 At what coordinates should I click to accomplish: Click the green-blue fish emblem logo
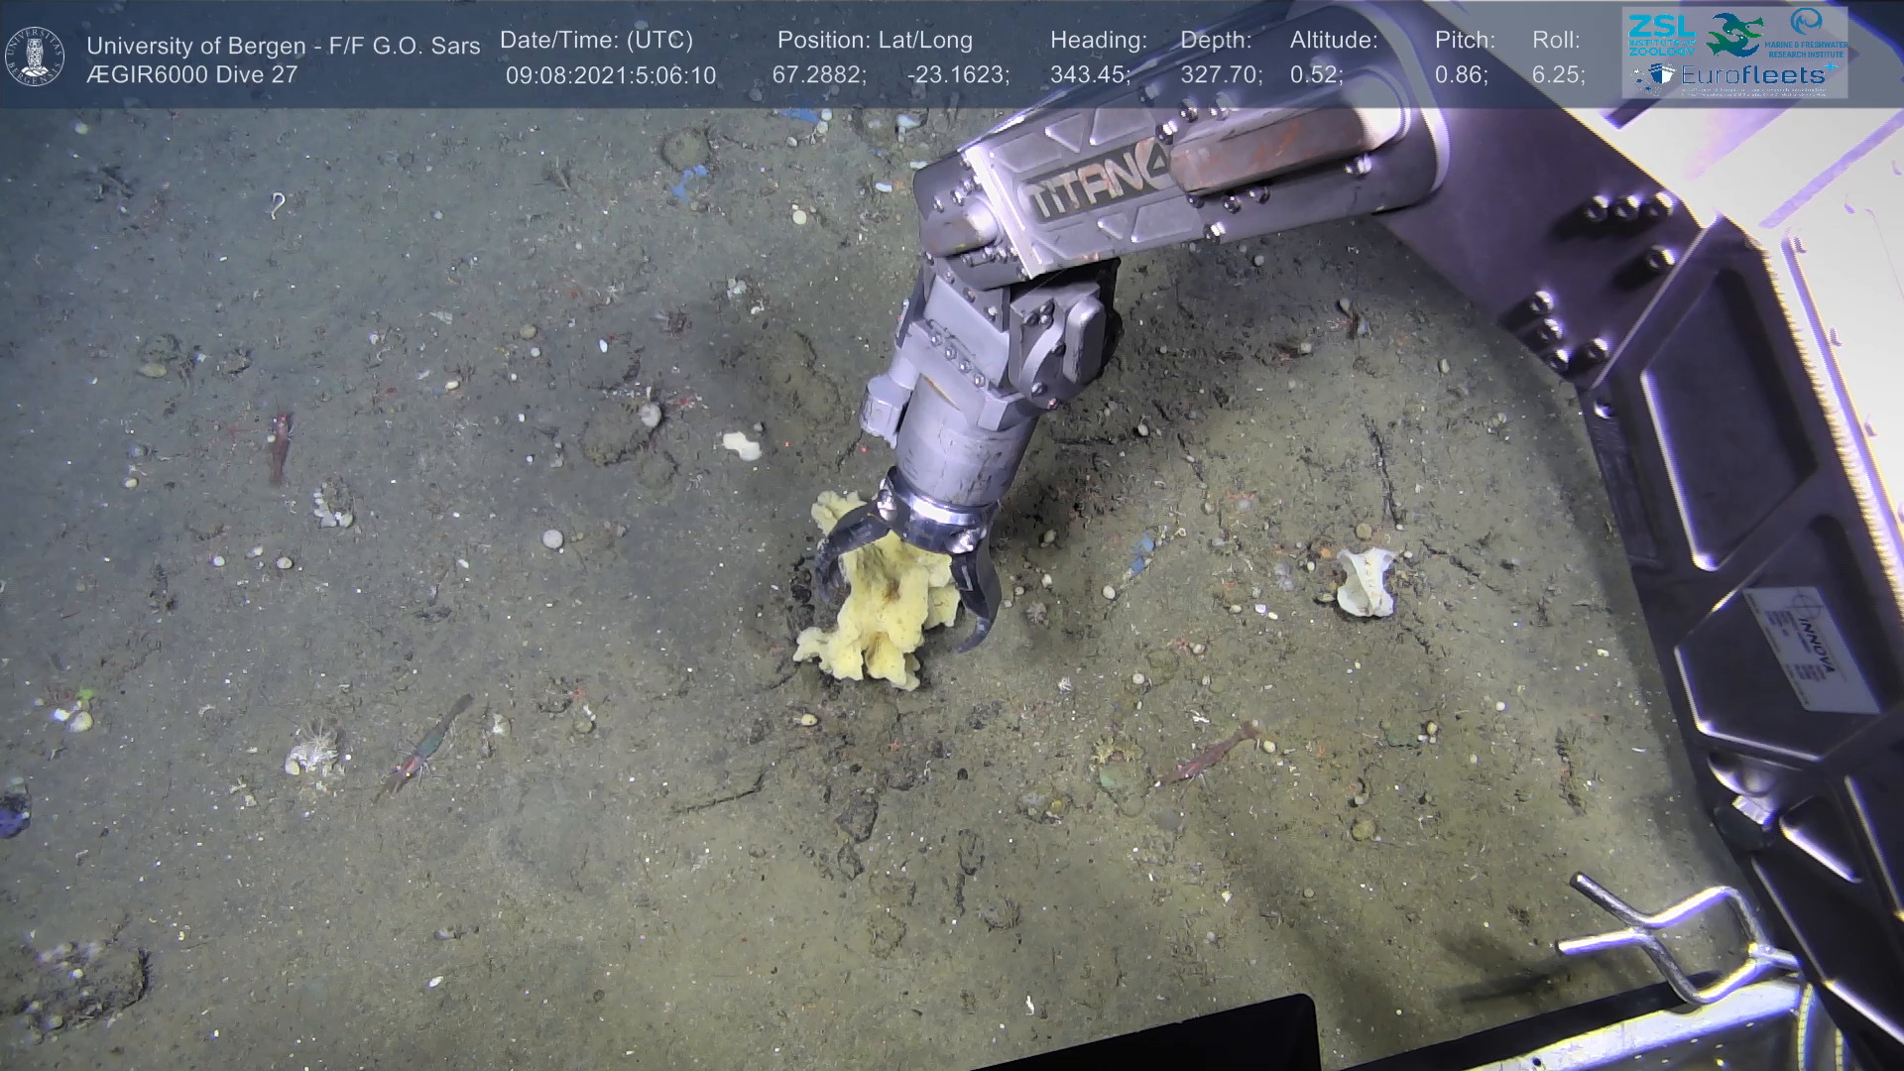[x=1735, y=35]
